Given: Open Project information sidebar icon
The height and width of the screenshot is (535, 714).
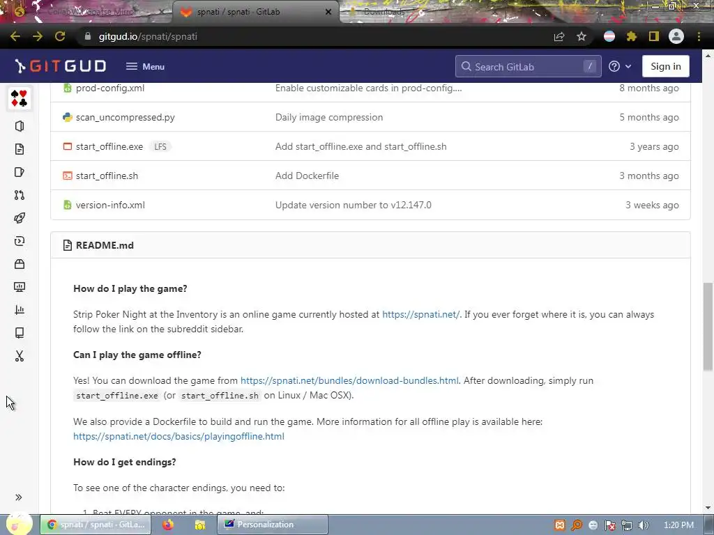Looking at the screenshot, I should coord(19,126).
